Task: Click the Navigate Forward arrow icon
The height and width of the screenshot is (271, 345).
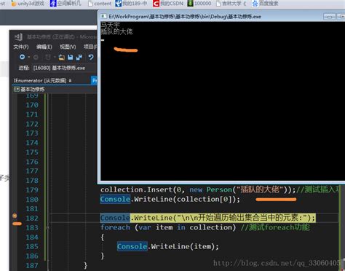Action: pos(36,58)
